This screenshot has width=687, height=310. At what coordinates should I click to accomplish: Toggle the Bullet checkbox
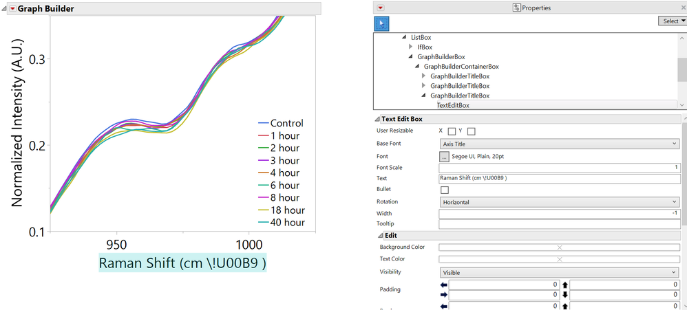tap(445, 190)
